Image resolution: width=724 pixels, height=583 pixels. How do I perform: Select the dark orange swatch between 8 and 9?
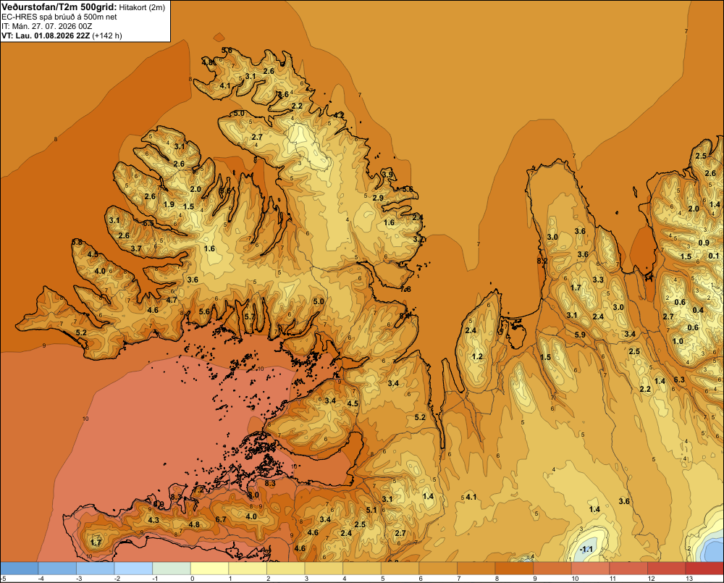pyautogui.click(x=514, y=569)
